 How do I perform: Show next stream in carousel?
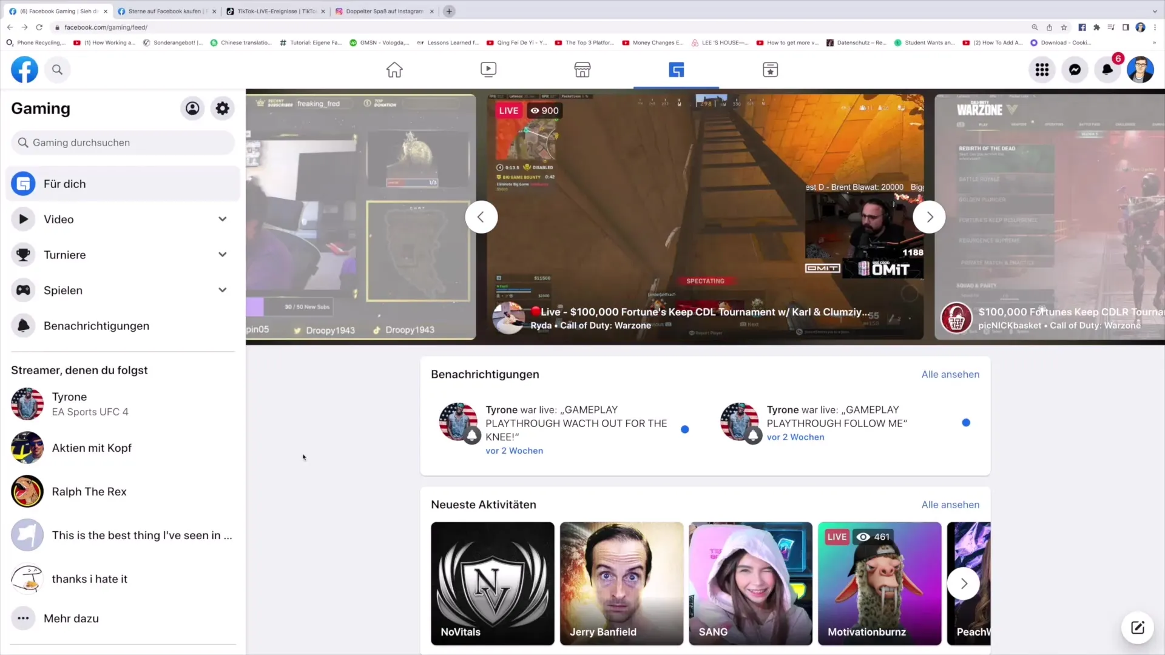(929, 217)
